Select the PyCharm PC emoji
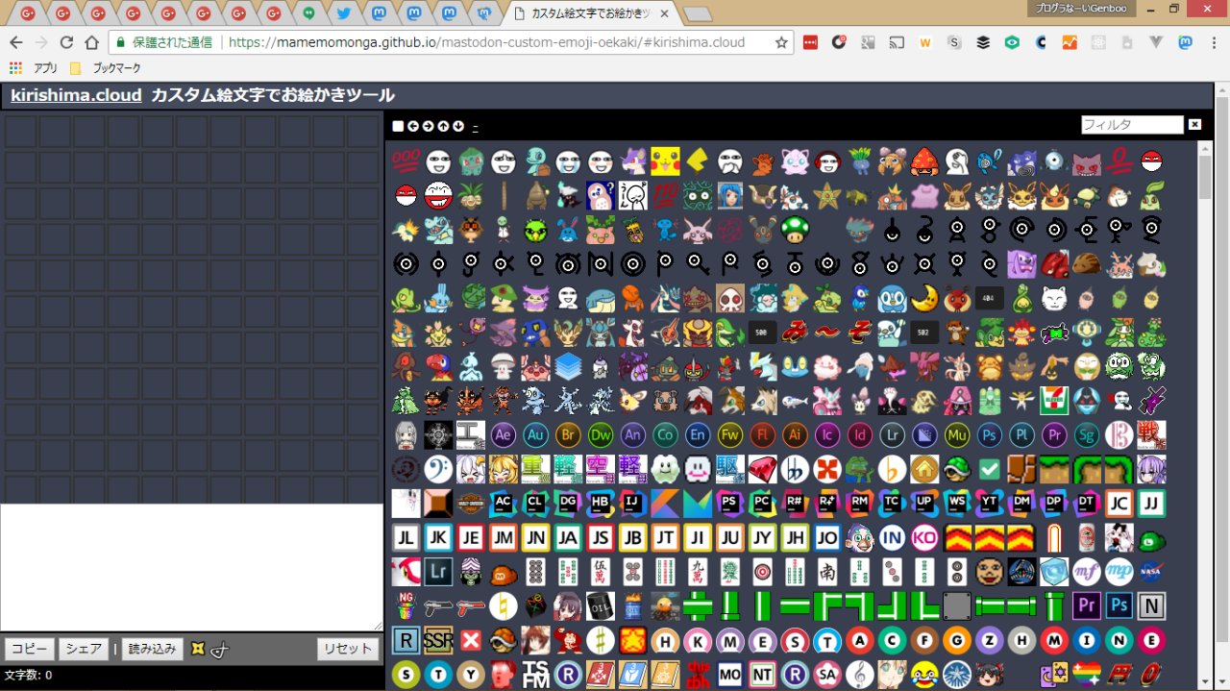 click(x=762, y=504)
